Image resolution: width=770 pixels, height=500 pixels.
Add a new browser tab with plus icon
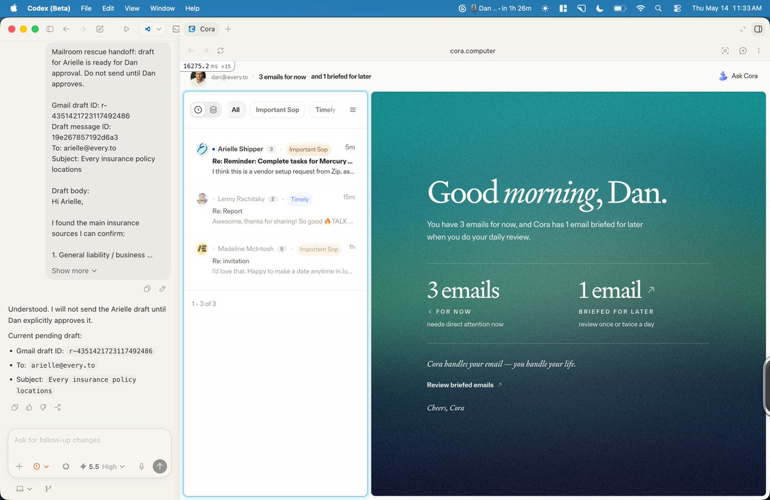tap(228, 29)
